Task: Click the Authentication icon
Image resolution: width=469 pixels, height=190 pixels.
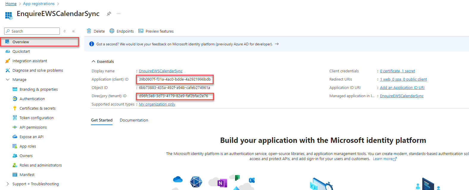Action: point(15,99)
